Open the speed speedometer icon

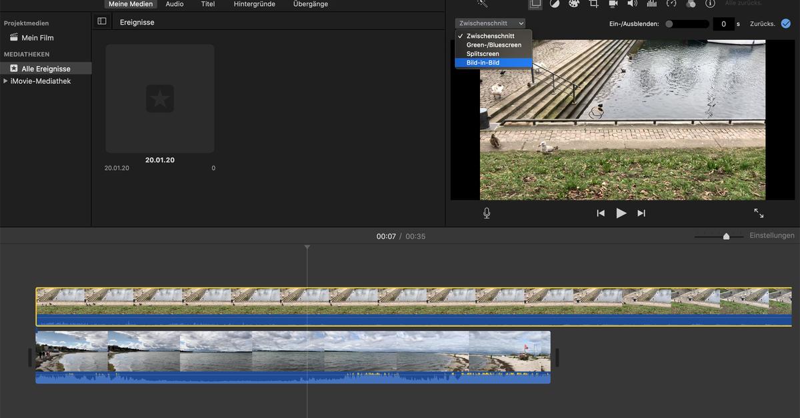[671, 3]
